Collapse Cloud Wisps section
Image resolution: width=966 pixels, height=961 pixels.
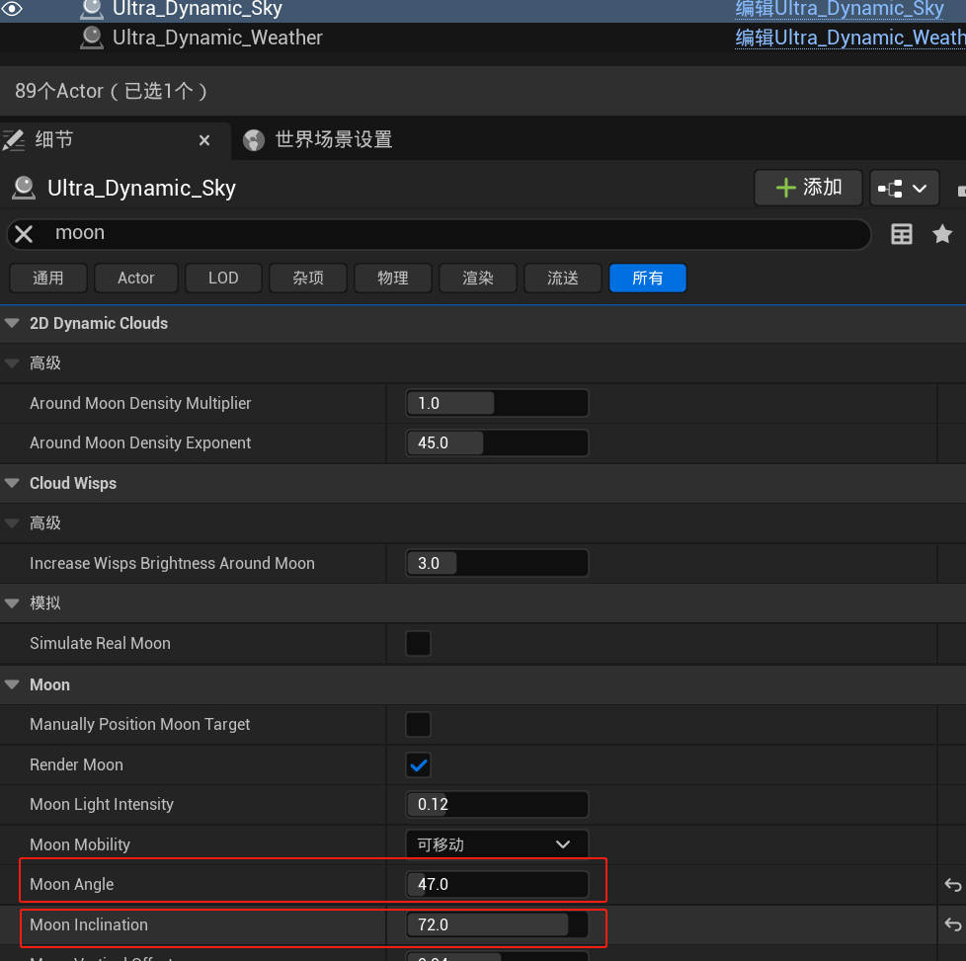[x=12, y=483]
